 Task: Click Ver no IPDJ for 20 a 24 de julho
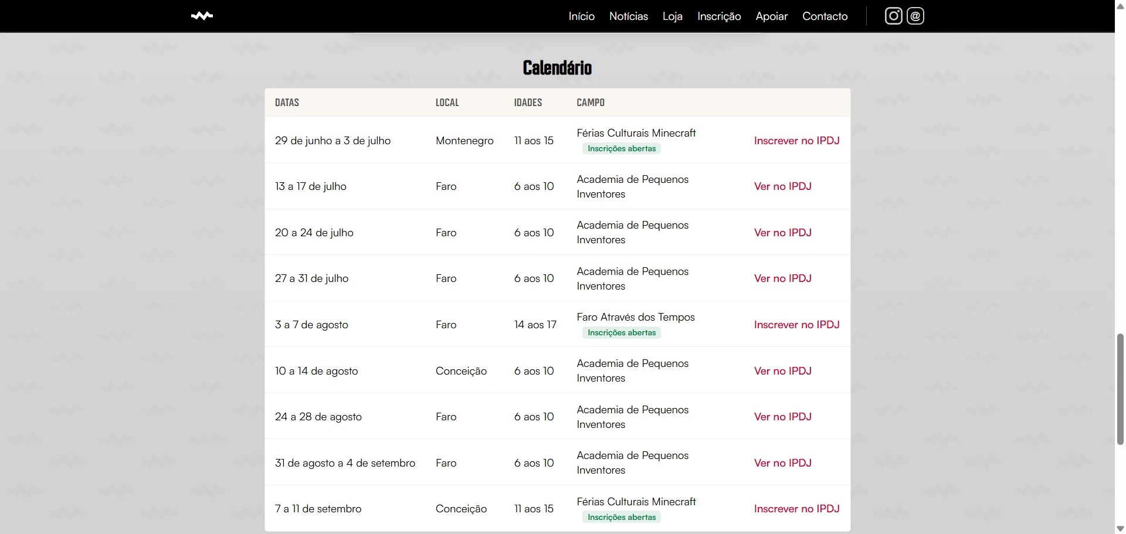pos(782,233)
